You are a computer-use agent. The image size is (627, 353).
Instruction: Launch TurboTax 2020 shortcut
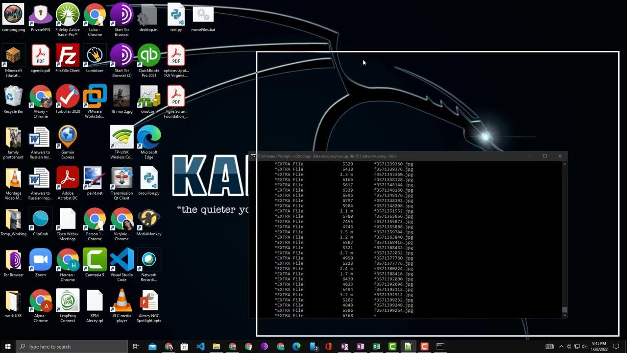(68, 100)
